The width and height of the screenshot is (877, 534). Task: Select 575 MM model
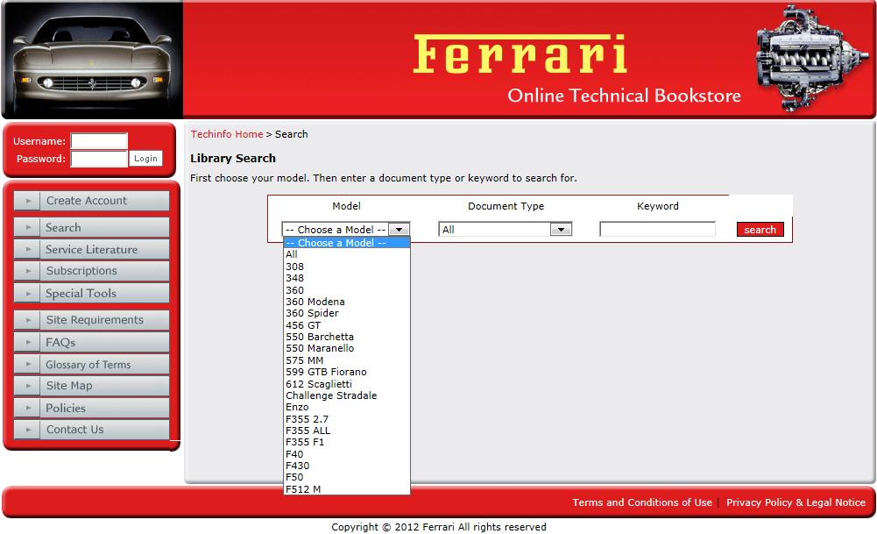347,360
